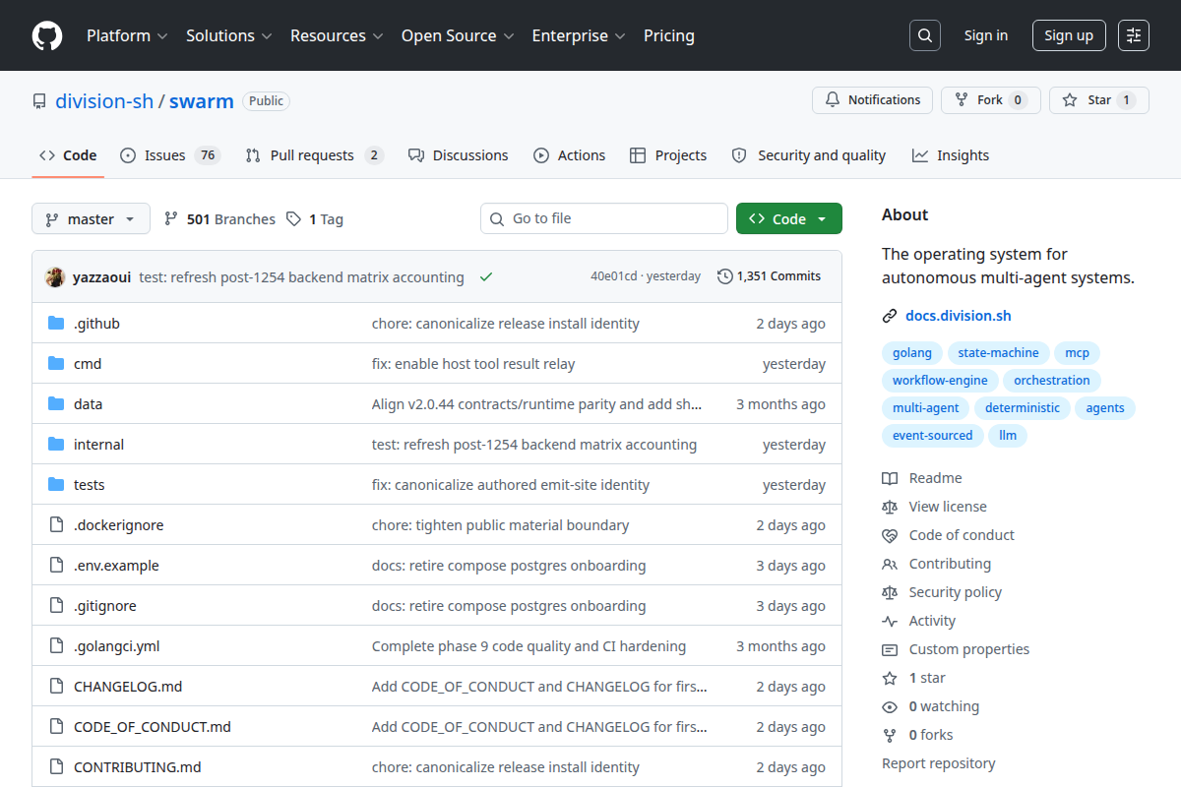Expand the Open Source menu
The width and height of the screenshot is (1181, 787).
click(458, 35)
